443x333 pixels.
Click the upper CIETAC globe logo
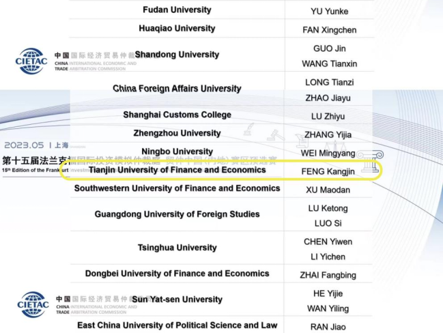(x=31, y=61)
